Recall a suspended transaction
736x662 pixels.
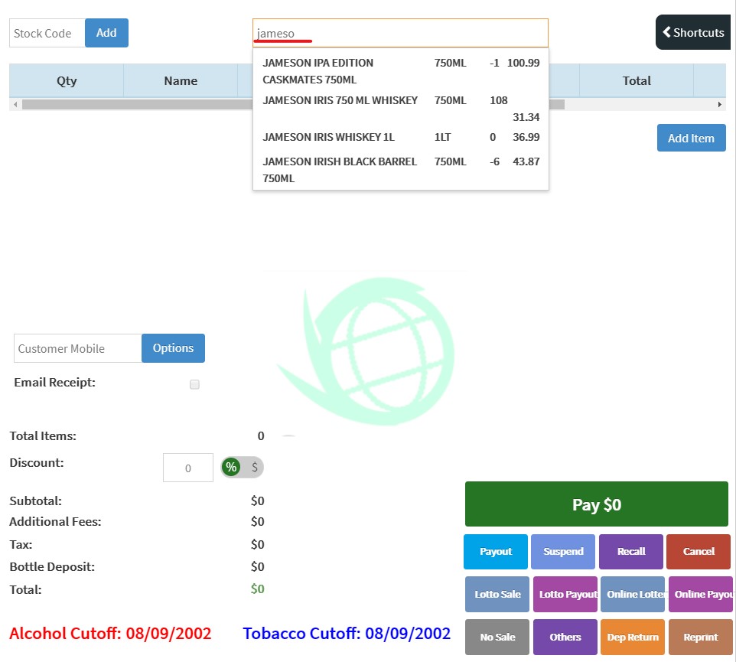630,552
